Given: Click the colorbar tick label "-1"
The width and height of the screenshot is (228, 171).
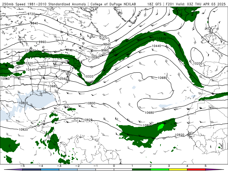Looking at the screenshot, I should pos(95,166).
